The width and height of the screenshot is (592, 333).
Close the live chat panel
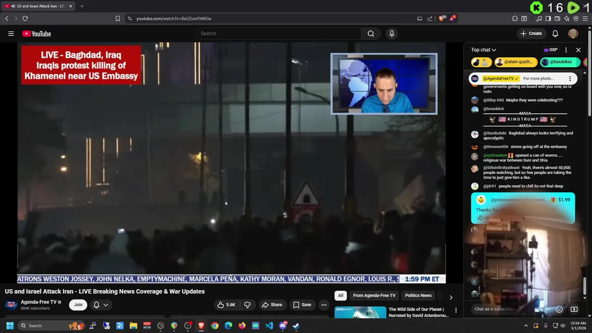click(x=578, y=50)
